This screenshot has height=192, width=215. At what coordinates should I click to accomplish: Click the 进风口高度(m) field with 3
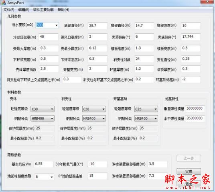[x=97, y=37]
